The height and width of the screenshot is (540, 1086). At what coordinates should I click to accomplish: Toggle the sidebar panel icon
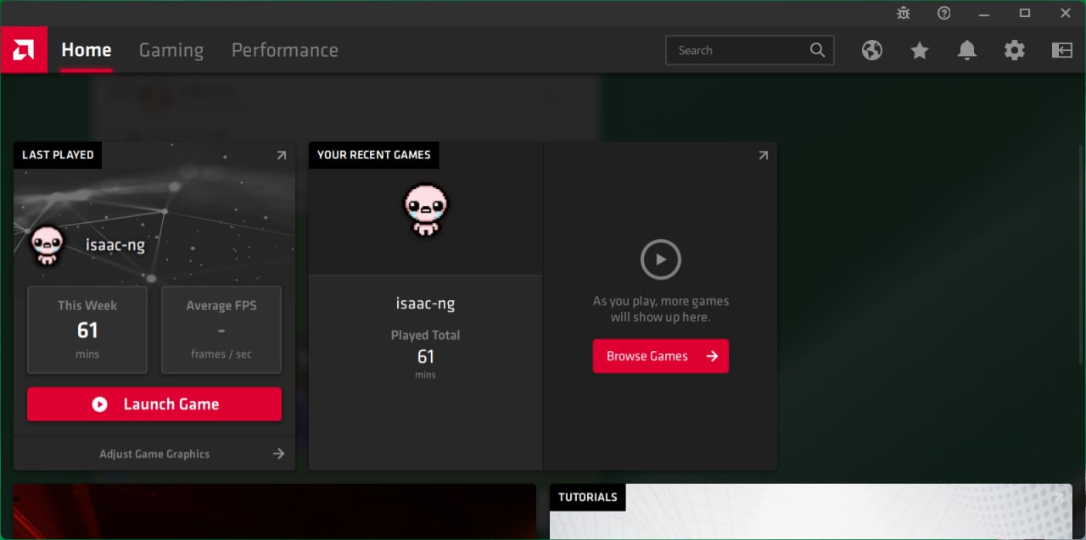[1062, 50]
